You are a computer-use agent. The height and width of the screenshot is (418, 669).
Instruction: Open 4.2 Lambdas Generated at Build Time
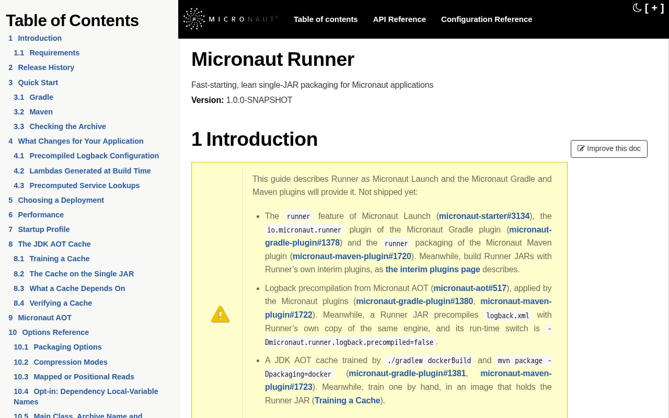pyautogui.click(x=82, y=171)
